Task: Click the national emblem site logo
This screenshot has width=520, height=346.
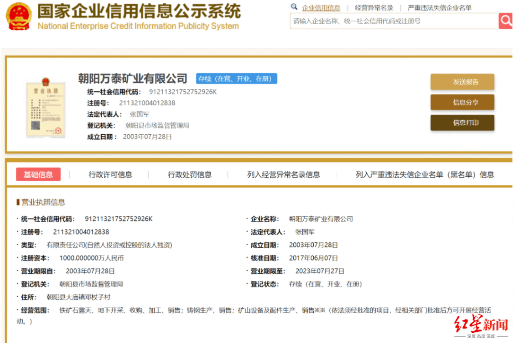Action: click(x=18, y=16)
